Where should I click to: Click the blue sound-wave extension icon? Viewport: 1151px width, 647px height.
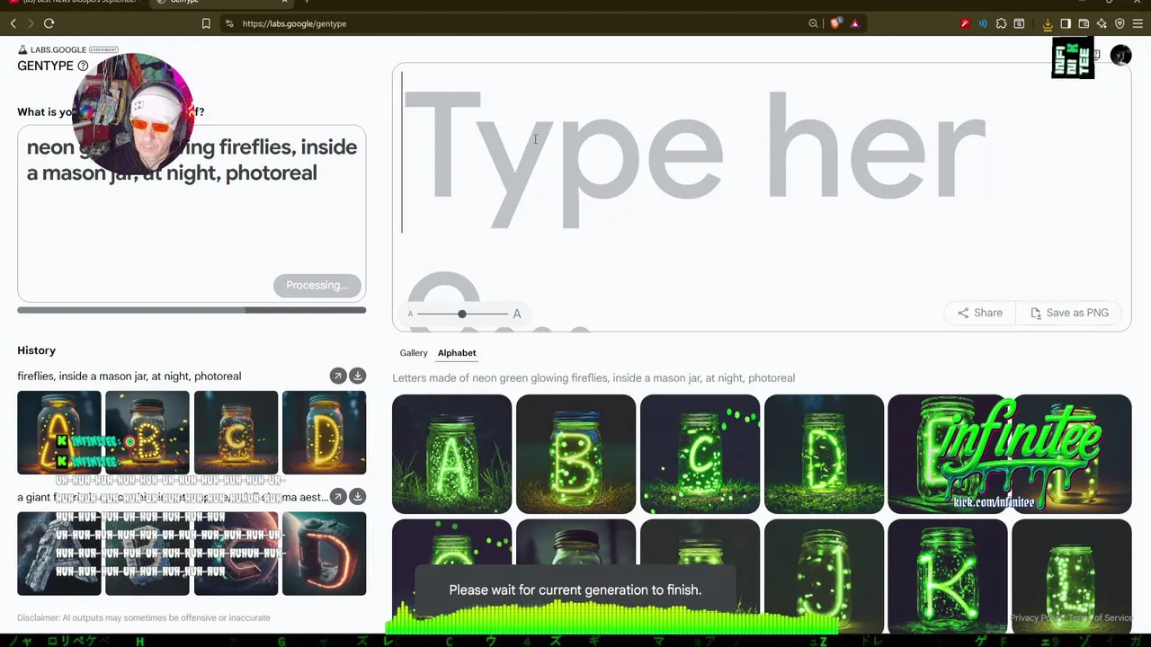(x=982, y=23)
